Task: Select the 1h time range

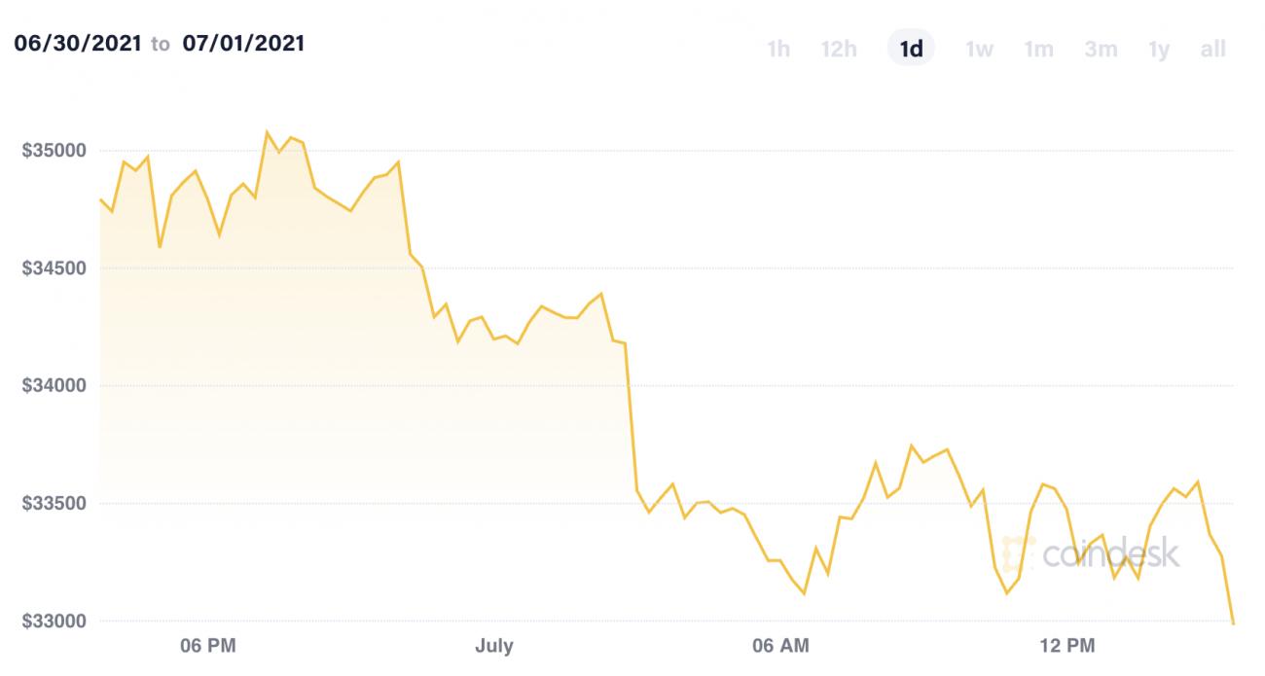Action: point(777,49)
